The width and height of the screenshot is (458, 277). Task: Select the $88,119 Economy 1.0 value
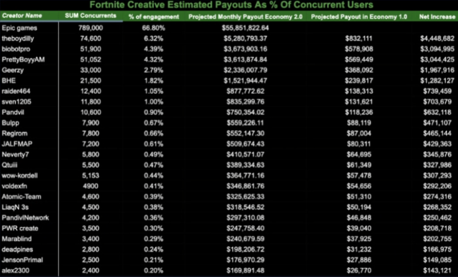click(x=359, y=123)
